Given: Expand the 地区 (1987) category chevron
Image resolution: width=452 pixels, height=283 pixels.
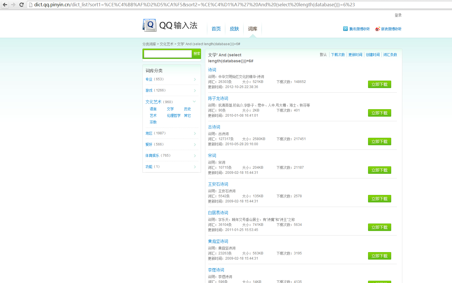Looking at the screenshot, I should pos(195,133).
